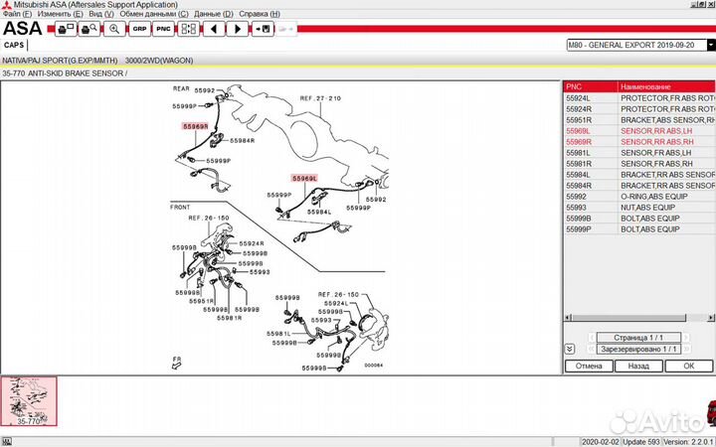Click the layout grid toolbar icon
The height and width of the screenshot is (447, 716).
[x=188, y=30]
